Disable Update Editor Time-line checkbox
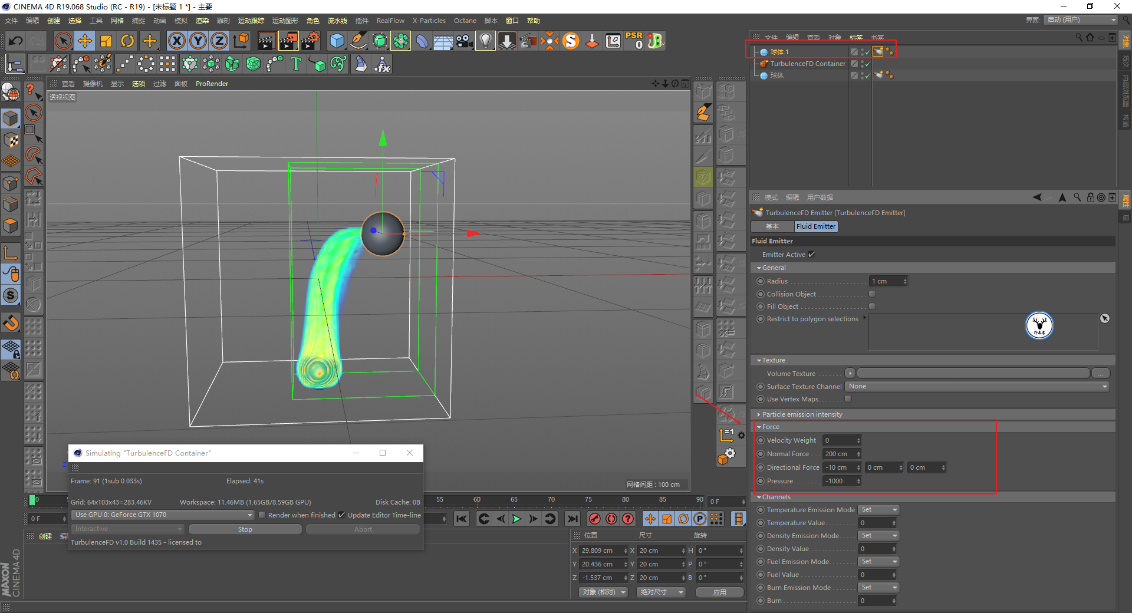The image size is (1132, 613). (x=341, y=515)
